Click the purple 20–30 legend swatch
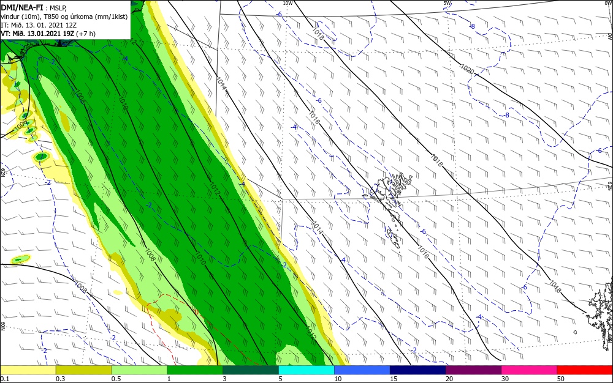This screenshot has width=613, height=383. tap(473, 370)
